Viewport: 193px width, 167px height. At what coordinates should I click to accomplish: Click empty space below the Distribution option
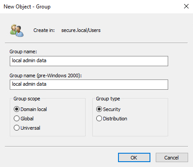(130, 129)
